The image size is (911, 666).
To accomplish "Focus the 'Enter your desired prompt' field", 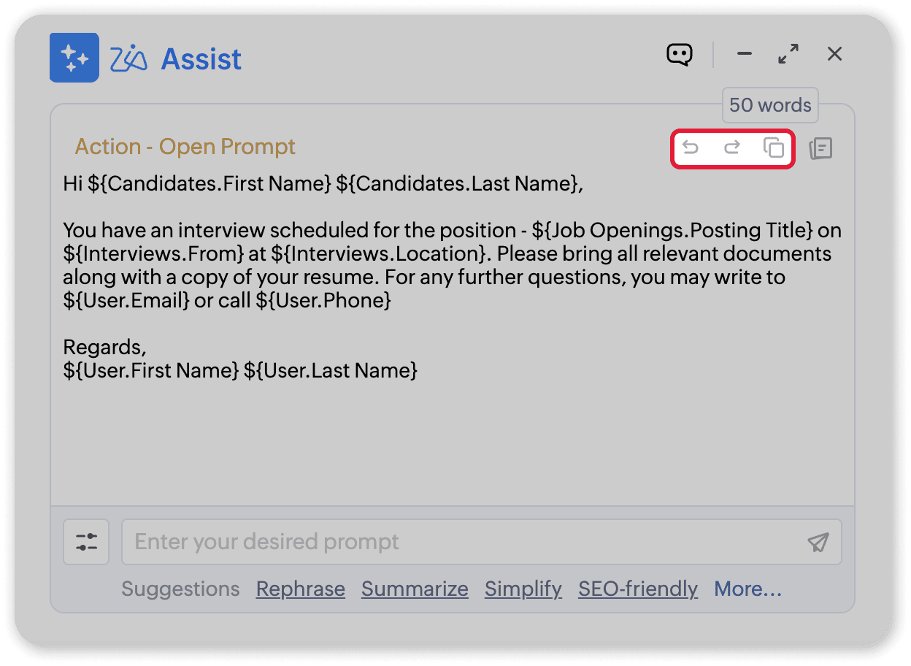I will click(467, 542).
